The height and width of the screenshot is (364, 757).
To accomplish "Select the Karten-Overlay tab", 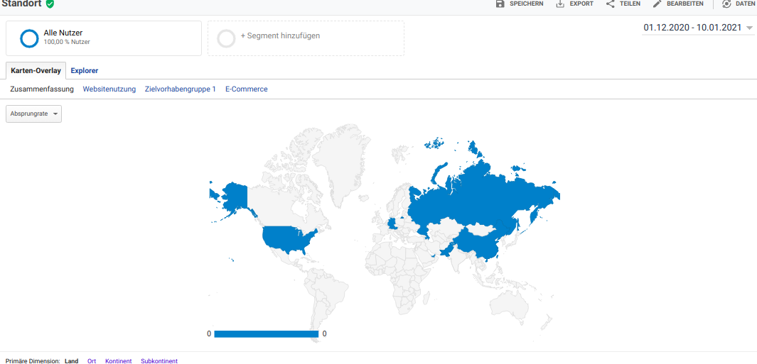I will click(x=36, y=70).
